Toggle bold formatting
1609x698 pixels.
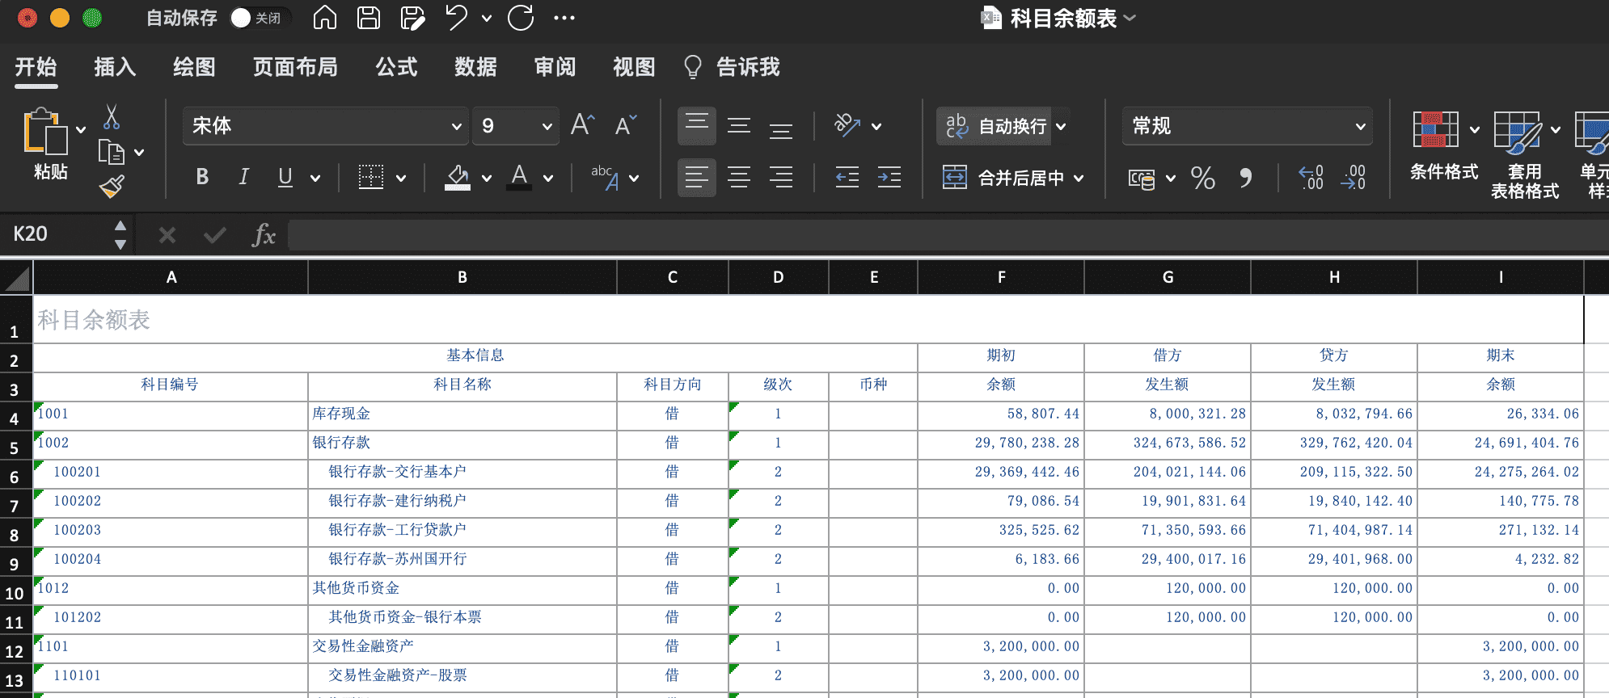[x=202, y=177]
